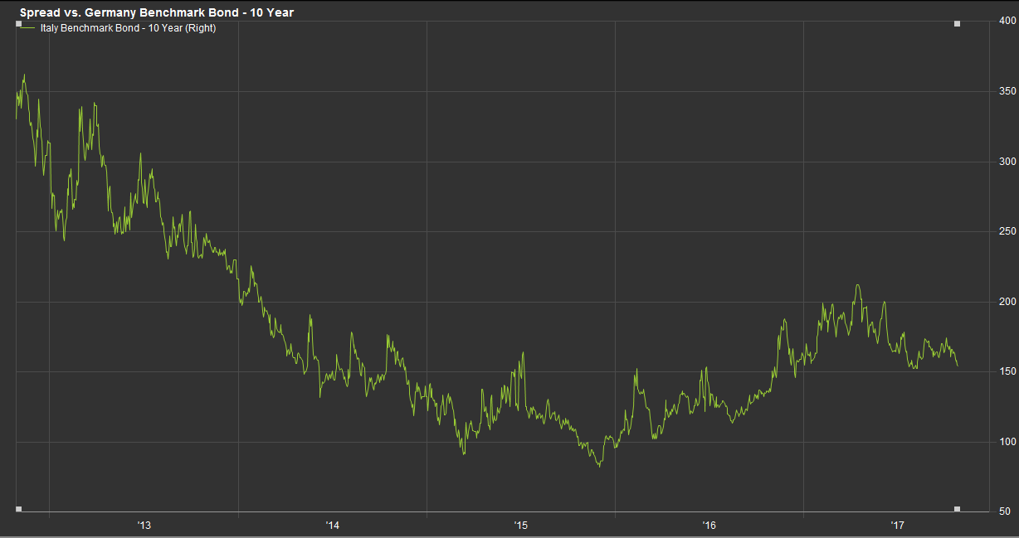Click the top-left chart corner handle

pyautogui.click(x=18, y=23)
